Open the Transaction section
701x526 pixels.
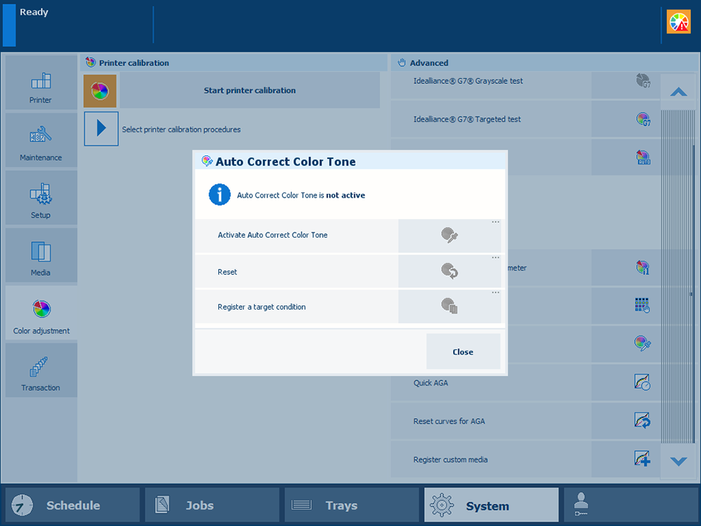click(41, 371)
